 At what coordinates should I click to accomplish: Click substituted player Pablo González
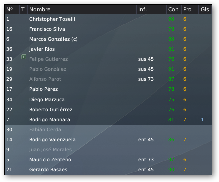pos(48,69)
